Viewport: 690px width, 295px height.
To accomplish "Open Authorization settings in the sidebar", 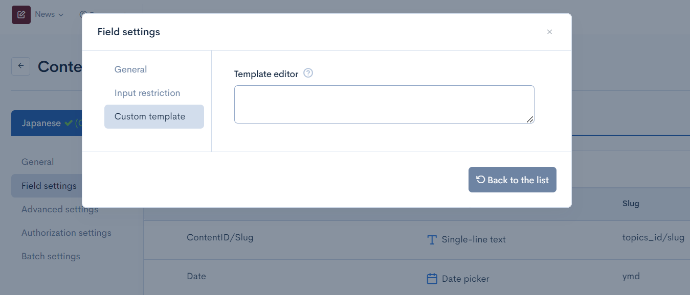I will (x=66, y=232).
